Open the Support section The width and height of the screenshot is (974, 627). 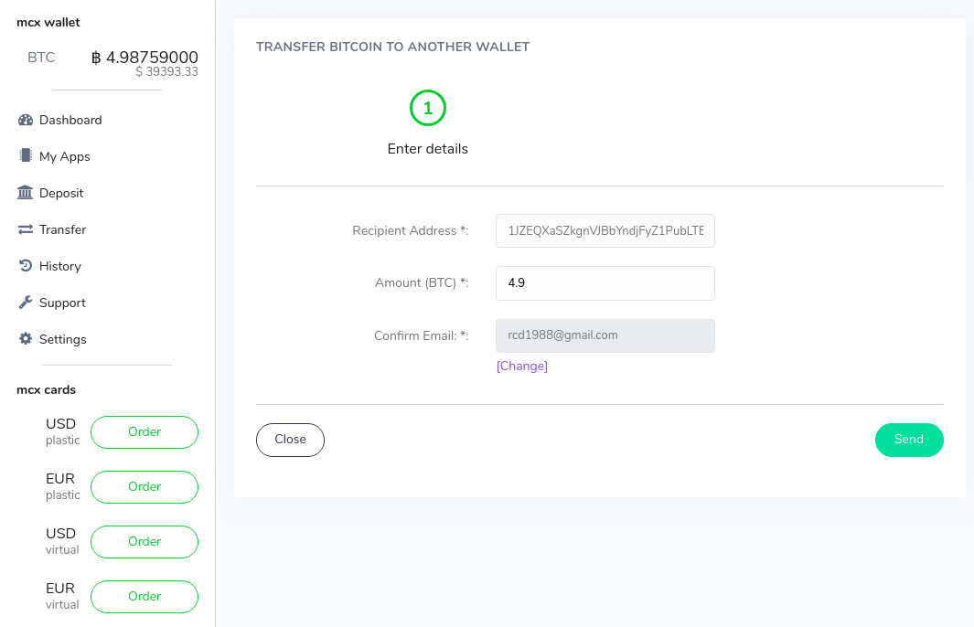(x=62, y=303)
